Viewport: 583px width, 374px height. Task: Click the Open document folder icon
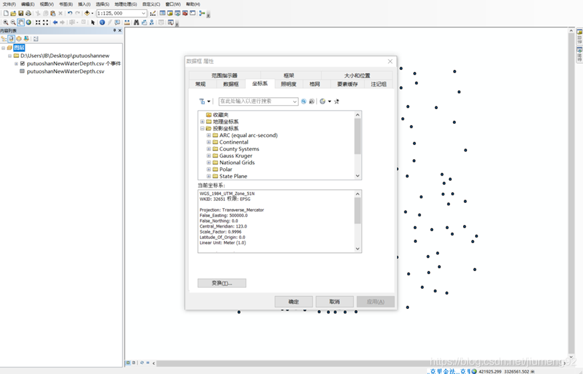point(13,13)
